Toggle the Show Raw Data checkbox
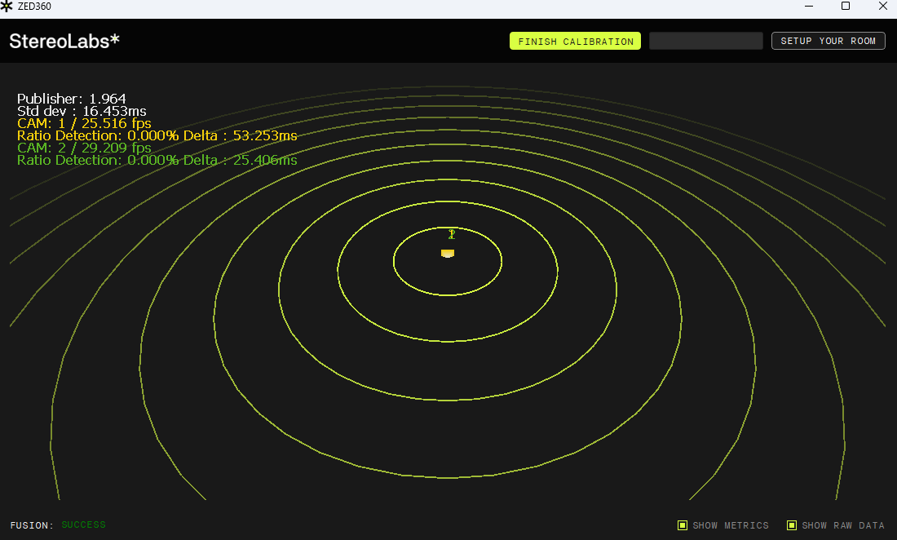 click(x=791, y=525)
